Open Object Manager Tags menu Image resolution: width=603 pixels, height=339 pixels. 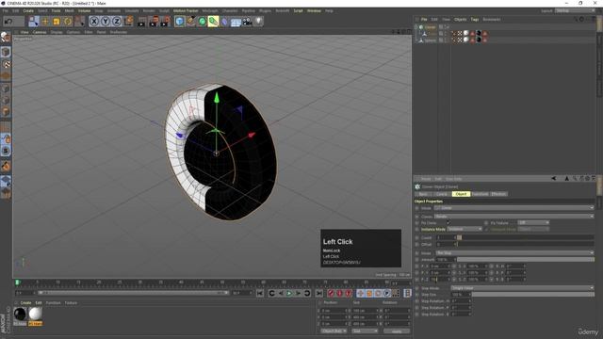(x=475, y=19)
